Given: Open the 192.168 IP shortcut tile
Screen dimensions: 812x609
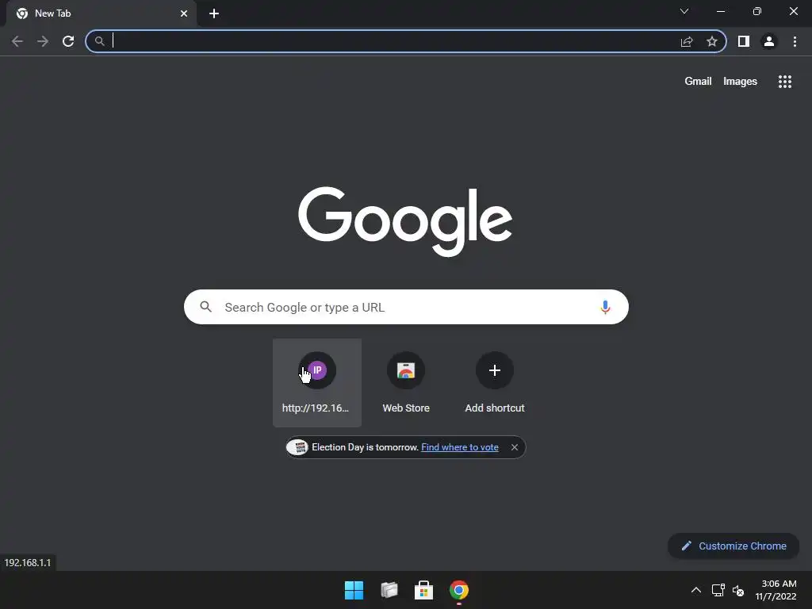Looking at the screenshot, I should [x=317, y=383].
